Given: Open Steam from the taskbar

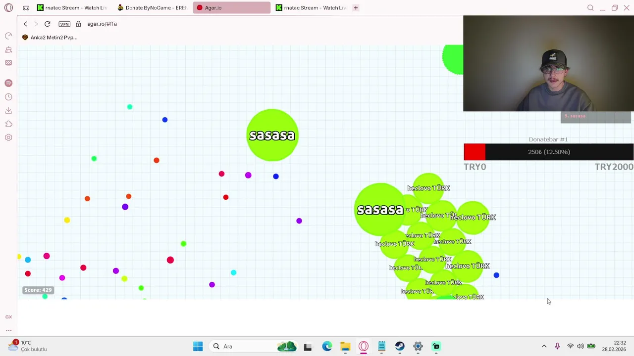Looking at the screenshot, I should tap(400, 346).
